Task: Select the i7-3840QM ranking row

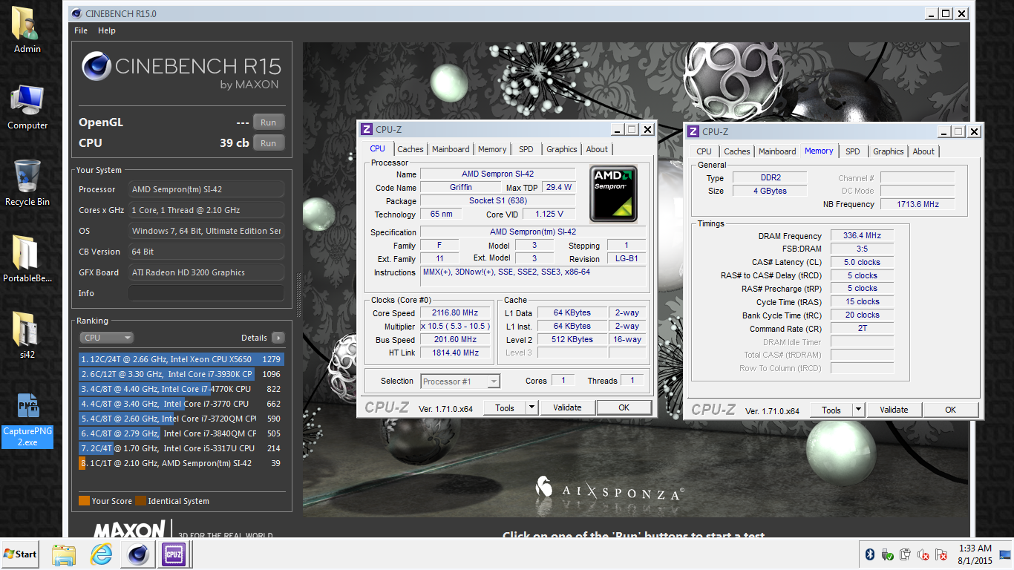Action: pos(182,433)
